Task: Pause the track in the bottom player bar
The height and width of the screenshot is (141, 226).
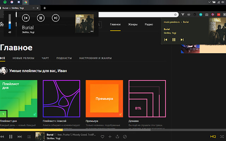Action: 11,136
